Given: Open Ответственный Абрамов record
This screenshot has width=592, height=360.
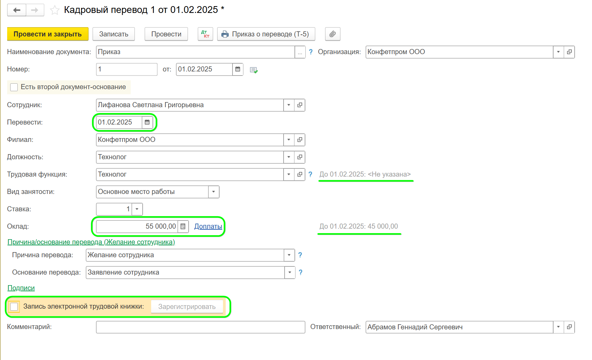Looking at the screenshot, I should (x=569, y=327).
